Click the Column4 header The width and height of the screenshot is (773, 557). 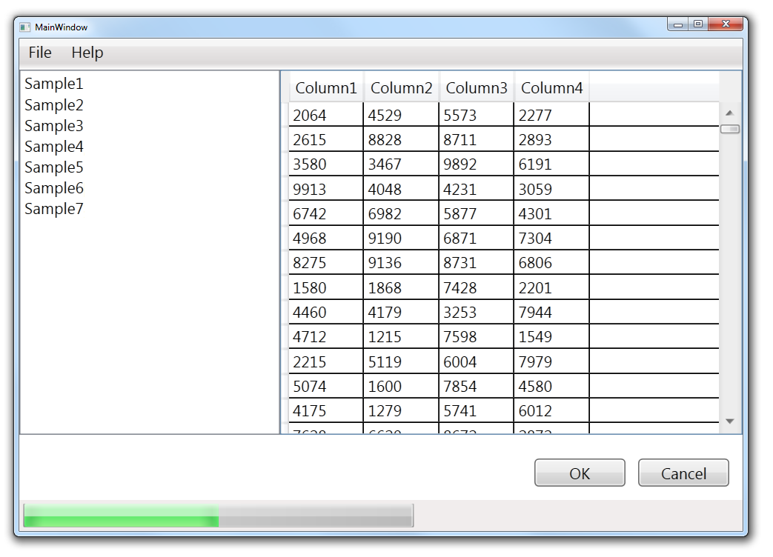point(552,88)
